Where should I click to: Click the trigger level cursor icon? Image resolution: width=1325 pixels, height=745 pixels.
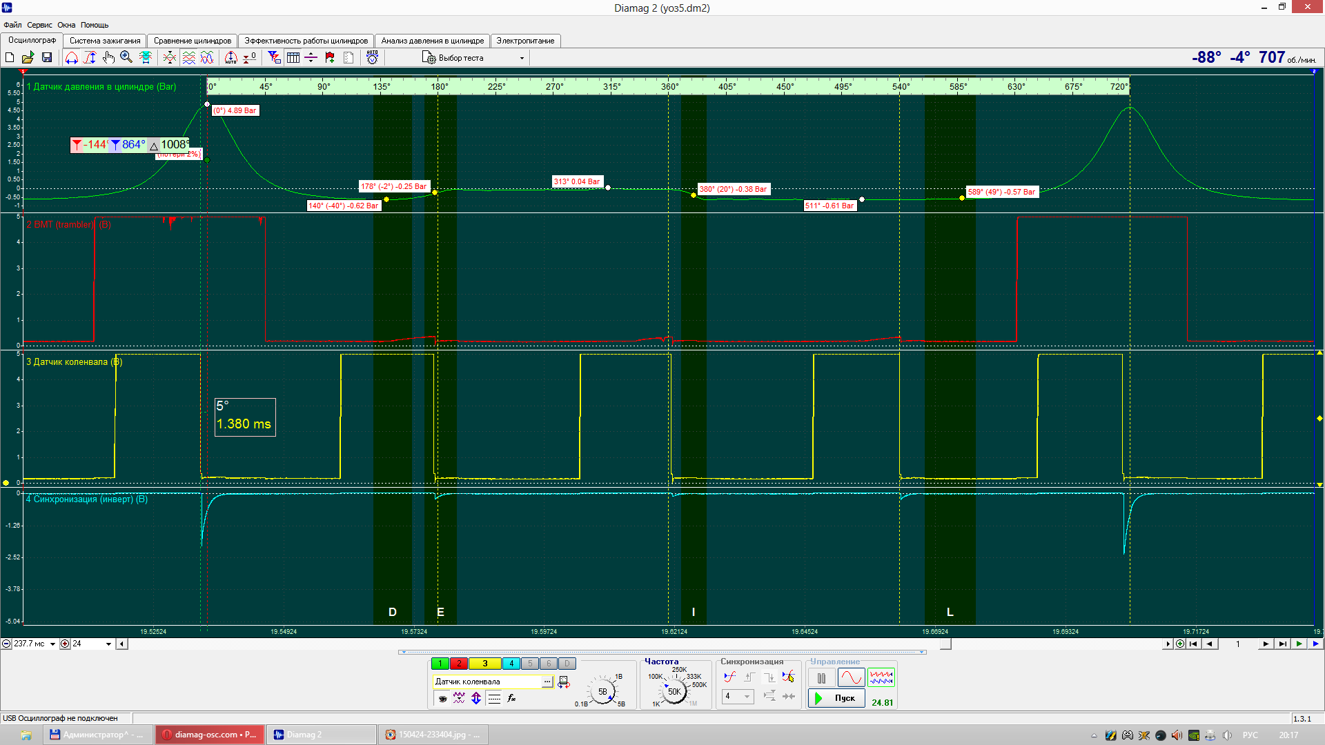coord(789,677)
